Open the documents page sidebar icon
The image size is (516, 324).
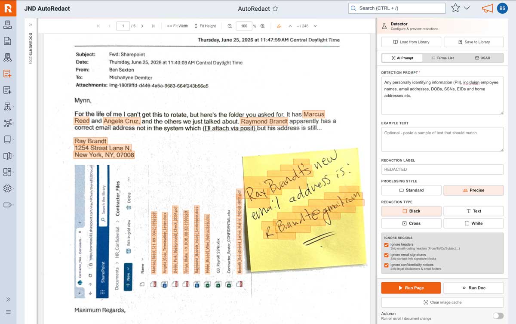click(x=7, y=41)
